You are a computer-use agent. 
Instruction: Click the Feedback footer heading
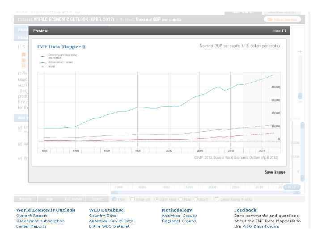click(x=246, y=210)
